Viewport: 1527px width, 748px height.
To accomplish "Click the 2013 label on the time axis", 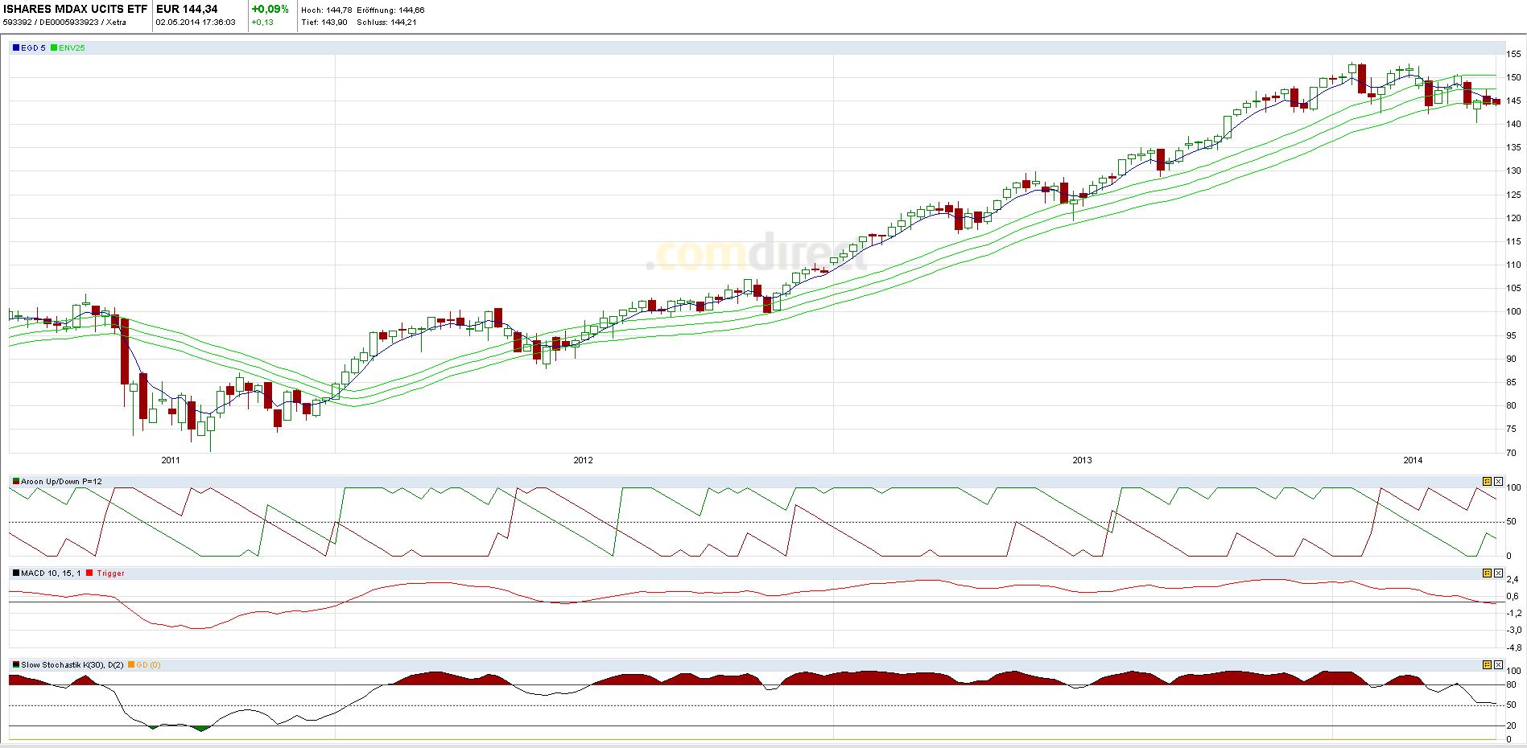I will [x=1082, y=460].
